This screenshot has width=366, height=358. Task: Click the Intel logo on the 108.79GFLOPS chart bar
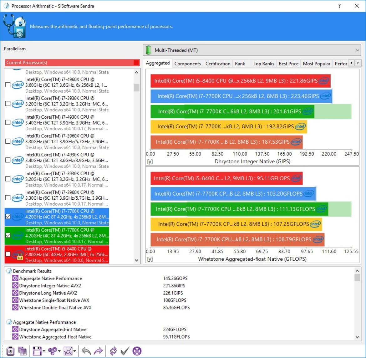coord(318,239)
